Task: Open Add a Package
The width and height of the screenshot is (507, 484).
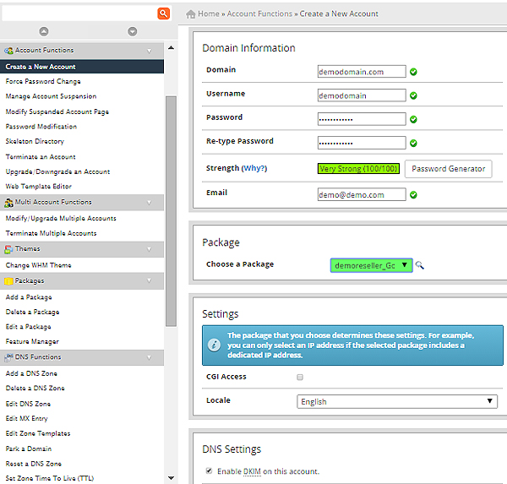Action: (29, 297)
